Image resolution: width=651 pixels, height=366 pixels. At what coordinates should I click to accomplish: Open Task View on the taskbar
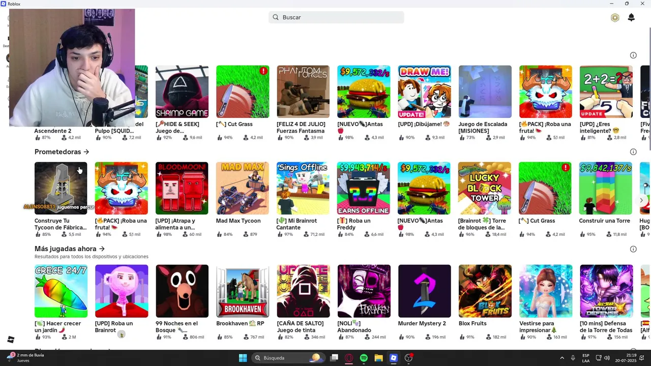[334, 358]
